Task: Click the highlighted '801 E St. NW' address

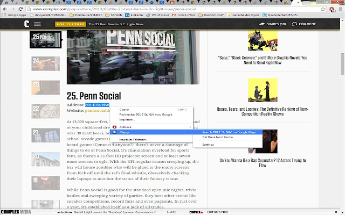Action: tap(97, 105)
